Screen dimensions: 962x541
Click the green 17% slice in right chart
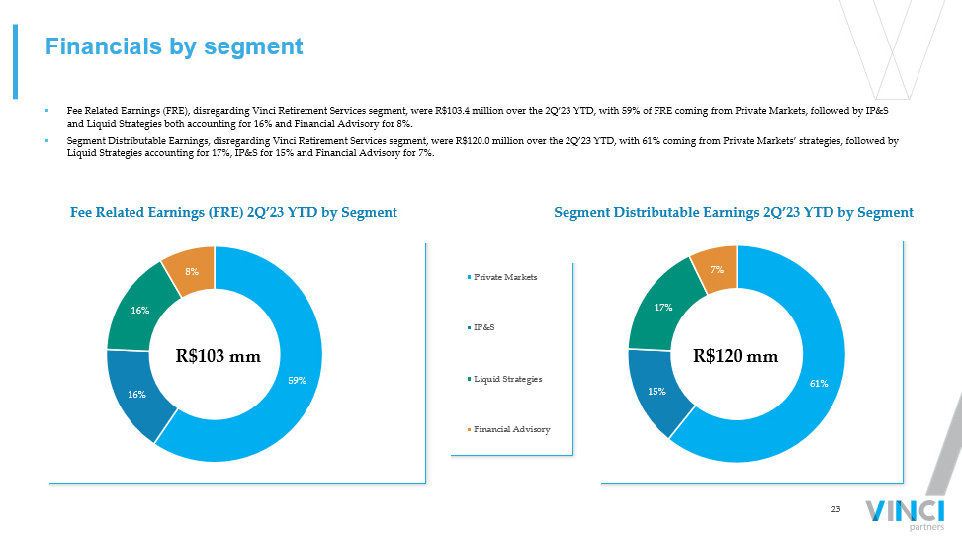click(x=662, y=308)
